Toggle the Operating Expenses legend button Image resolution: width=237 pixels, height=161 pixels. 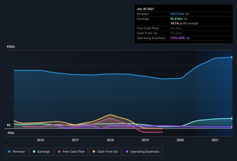(x=143, y=152)
